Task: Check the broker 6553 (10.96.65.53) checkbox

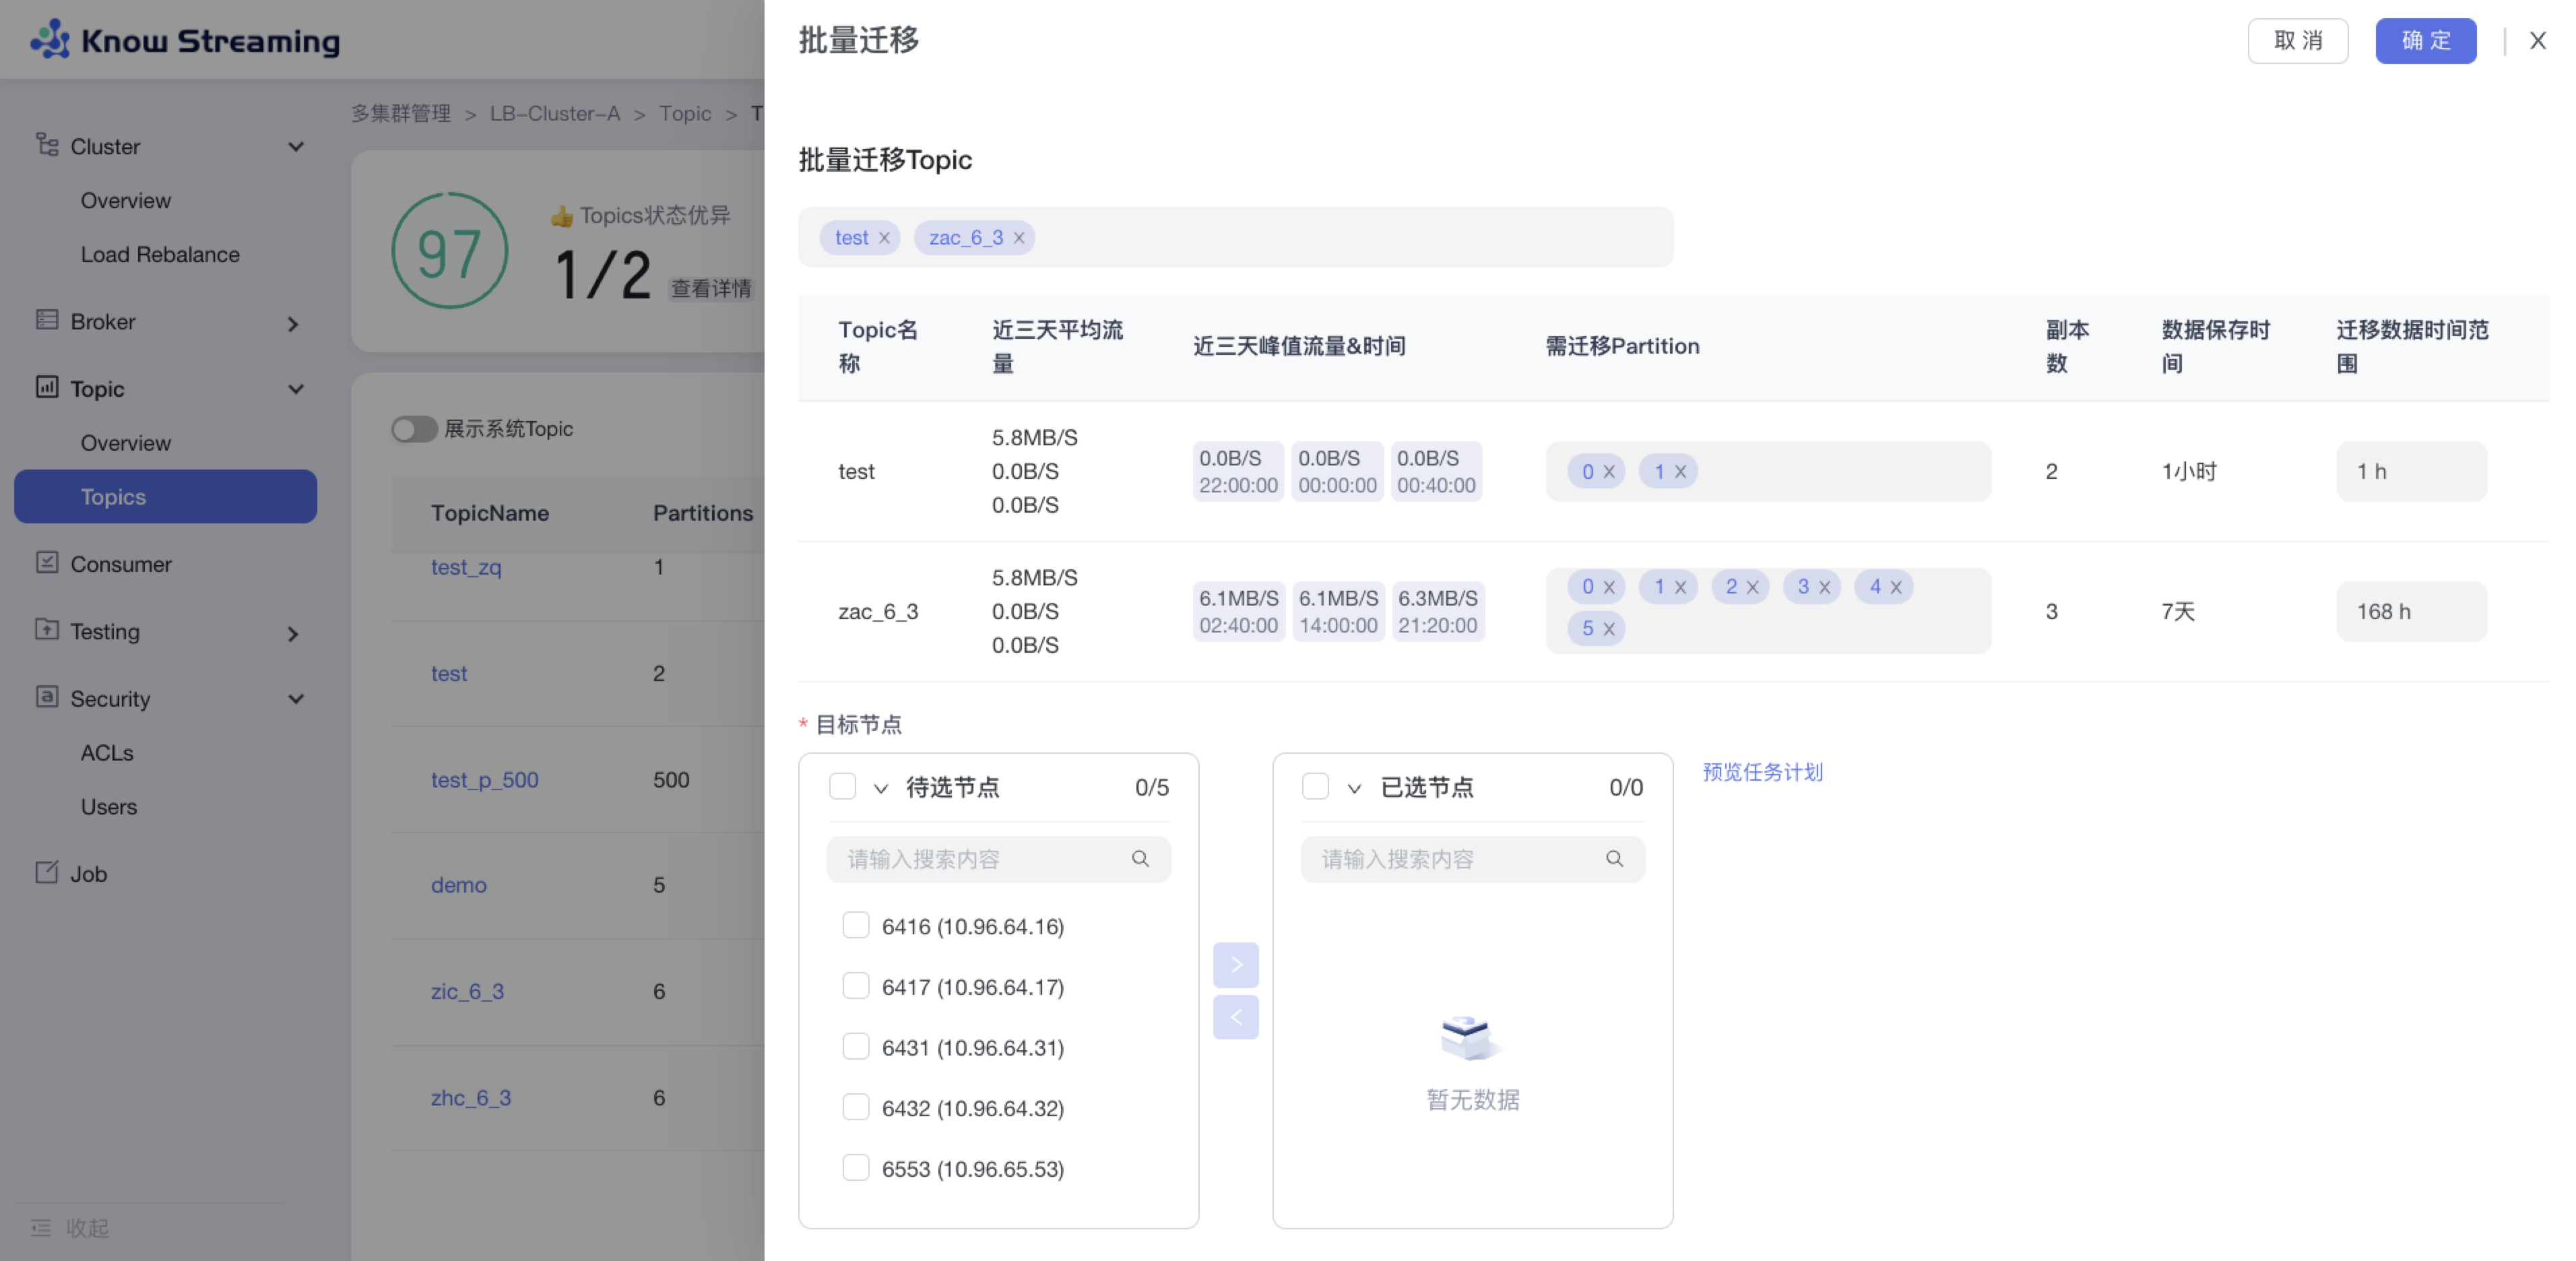Action: 856,1168
